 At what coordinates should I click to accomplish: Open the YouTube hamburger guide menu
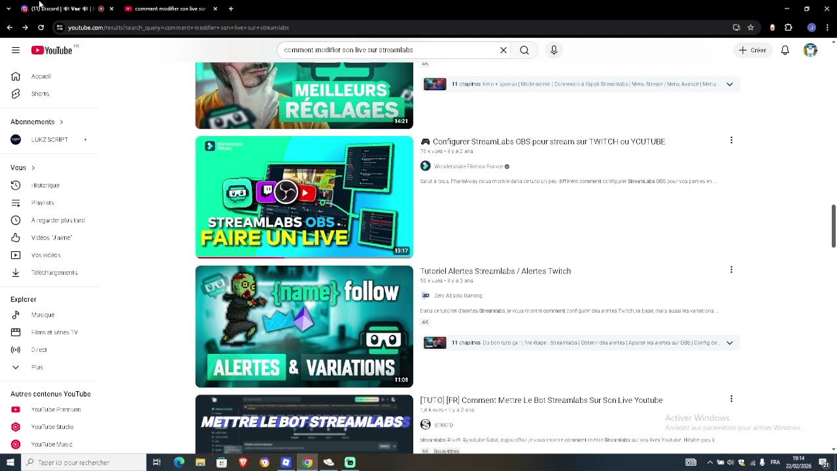click(16, 50)
